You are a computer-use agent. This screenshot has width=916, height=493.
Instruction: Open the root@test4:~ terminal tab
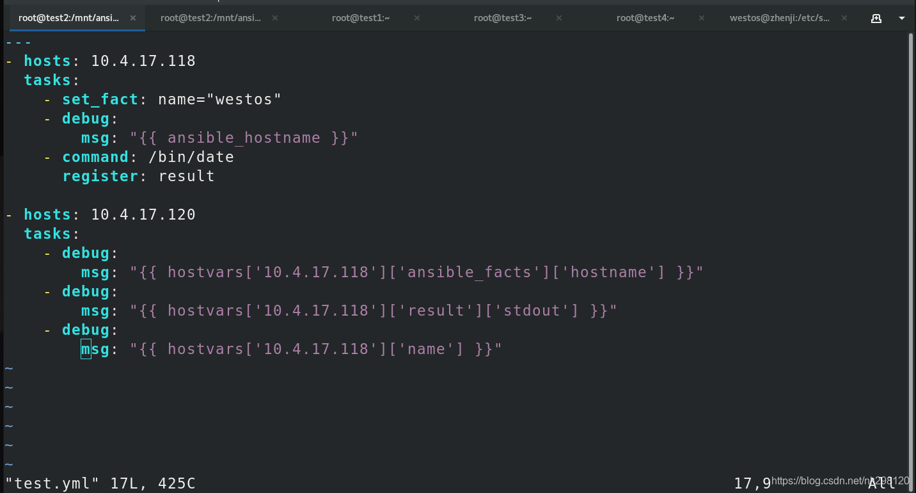point(645,18)
